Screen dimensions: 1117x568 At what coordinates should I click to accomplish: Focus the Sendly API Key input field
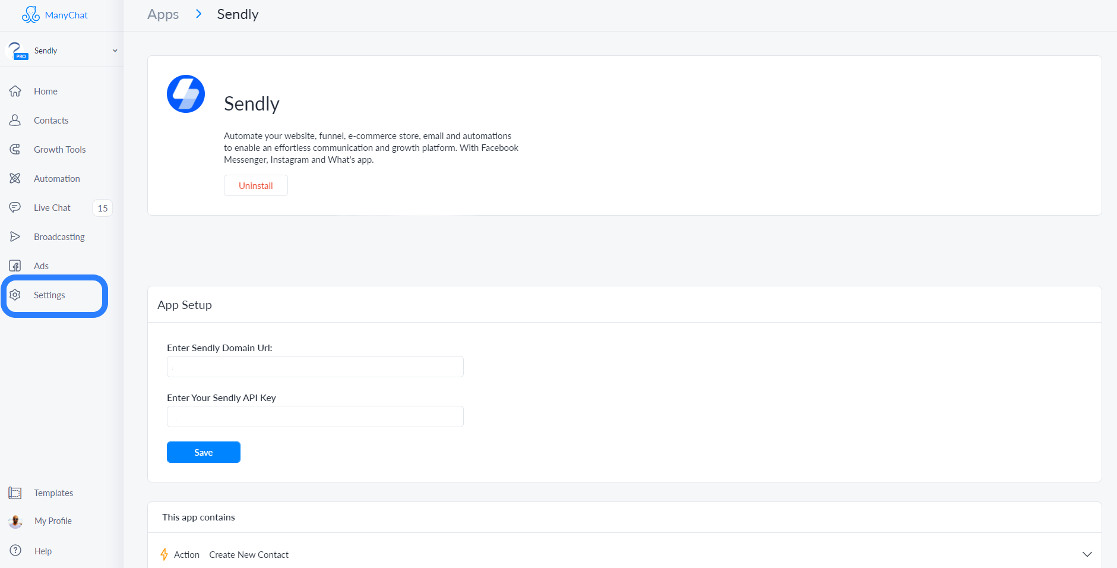coord(315,416)
